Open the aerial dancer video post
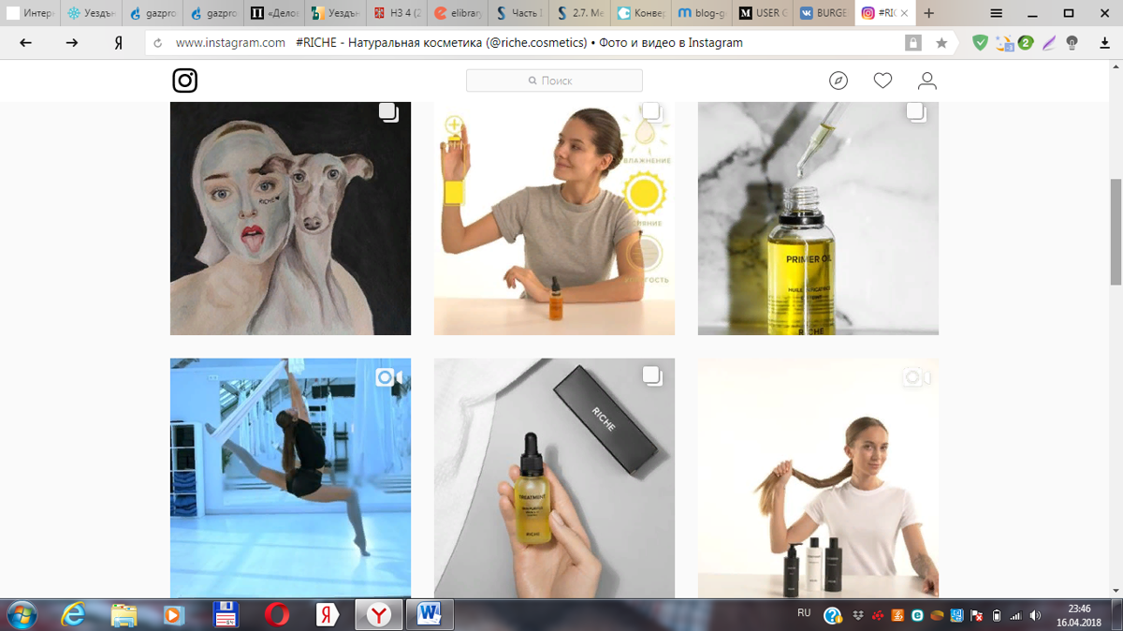 tap(290, 477)
